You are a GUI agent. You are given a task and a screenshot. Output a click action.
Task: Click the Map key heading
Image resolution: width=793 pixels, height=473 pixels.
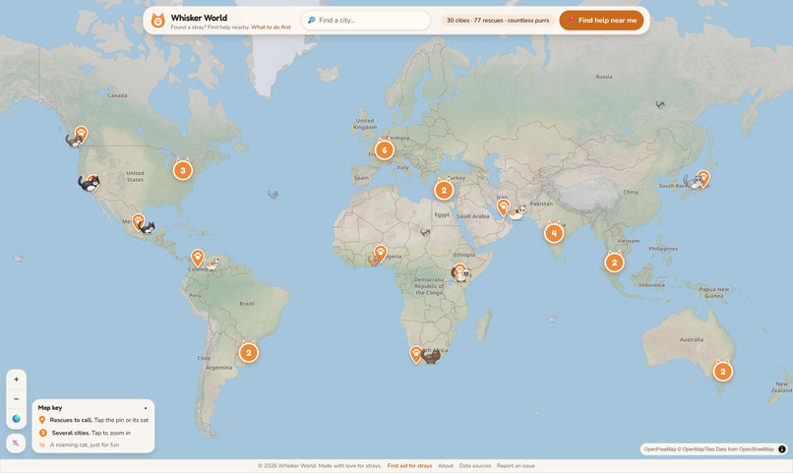pos(50,408)
